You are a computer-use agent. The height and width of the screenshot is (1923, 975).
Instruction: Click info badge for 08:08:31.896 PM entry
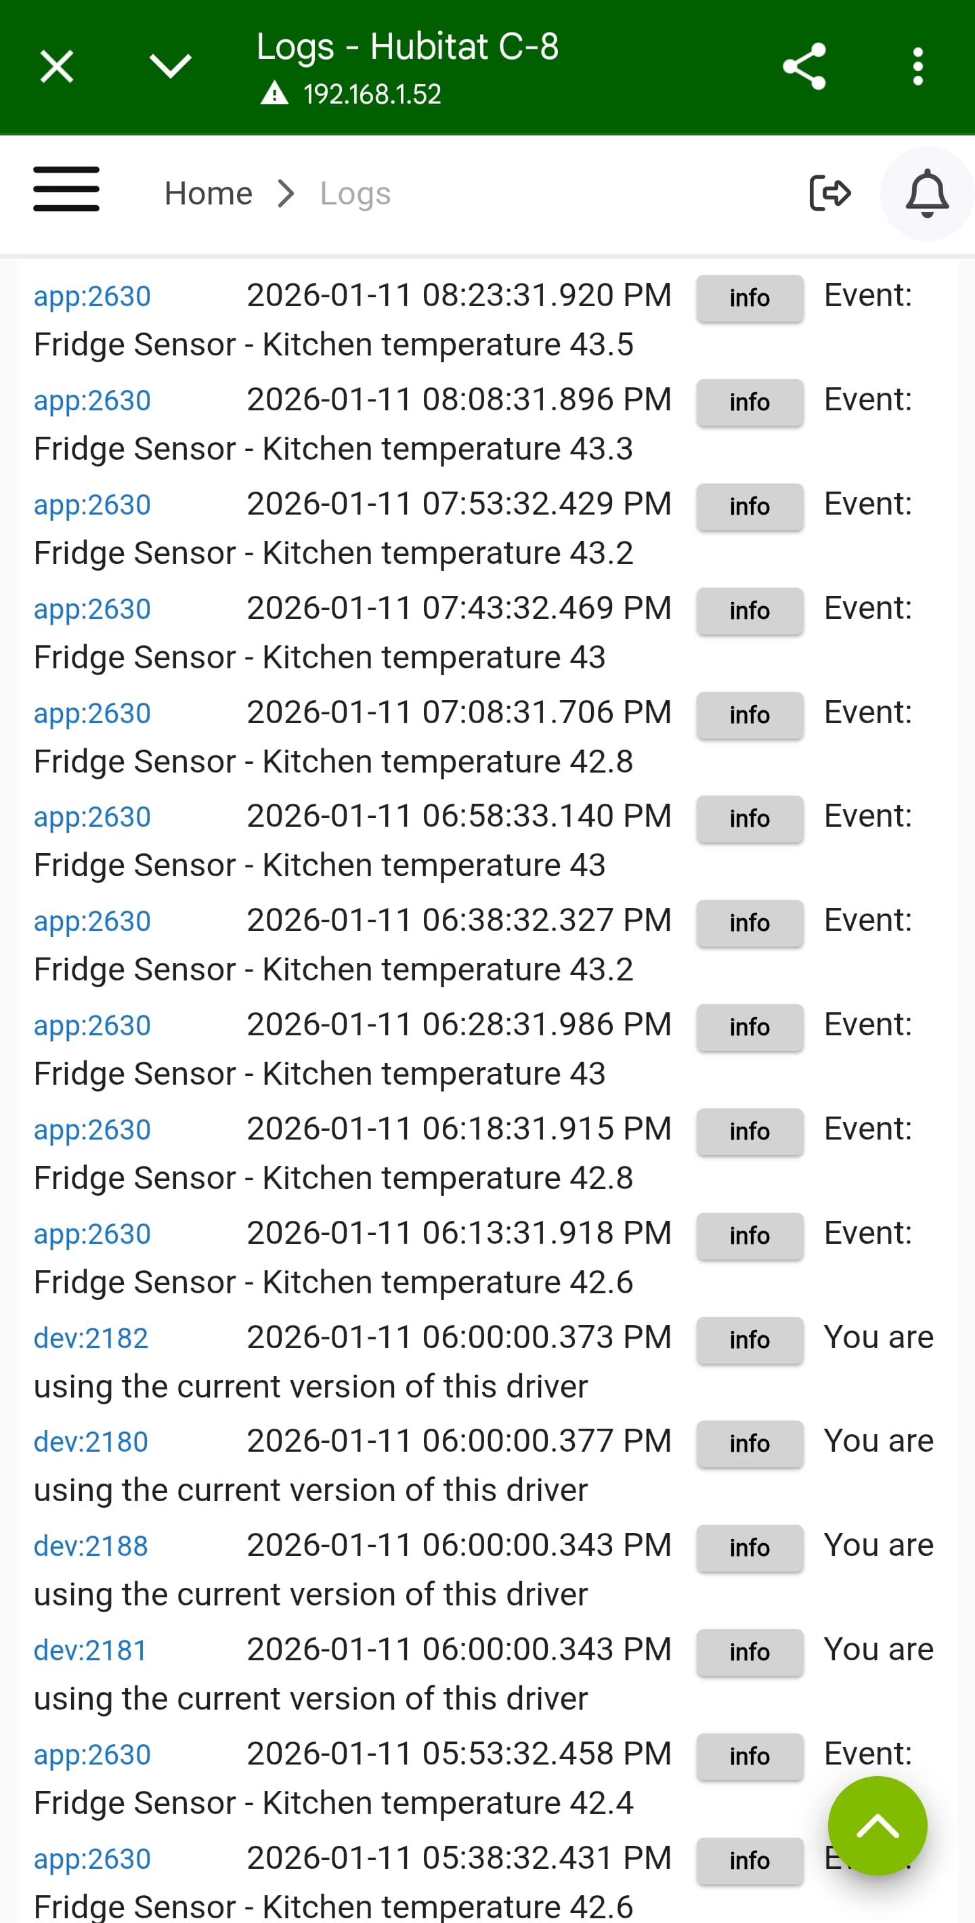(x=750, y=402)
